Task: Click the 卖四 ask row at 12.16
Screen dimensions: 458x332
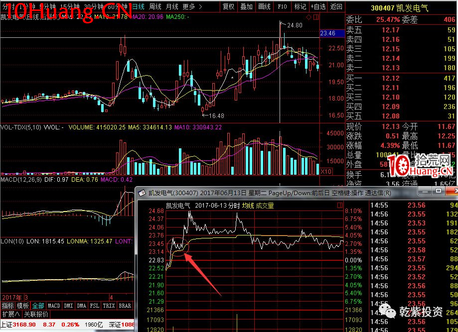Action: (401, 39)
